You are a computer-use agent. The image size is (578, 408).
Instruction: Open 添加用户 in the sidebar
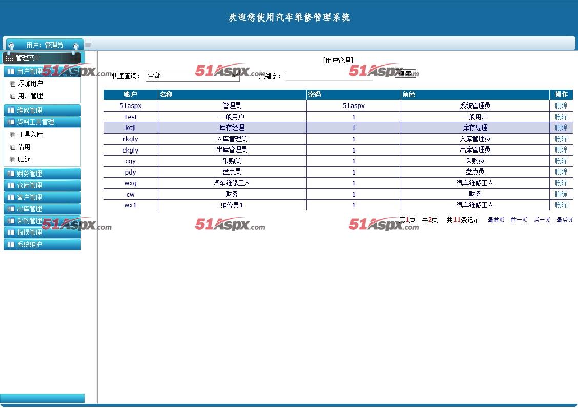coord(30,83)
